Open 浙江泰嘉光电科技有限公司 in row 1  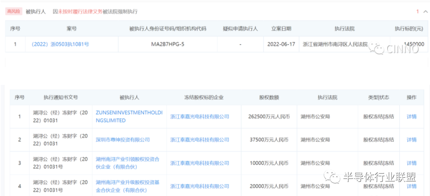pyautogui.click(x=199, y=117)
